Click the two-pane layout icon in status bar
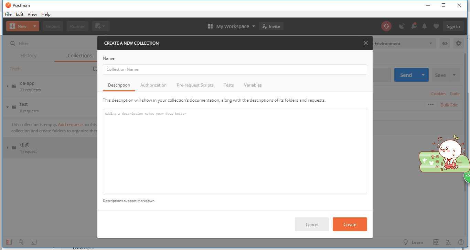The image size is (470, 250). click(x=436, y=242)
